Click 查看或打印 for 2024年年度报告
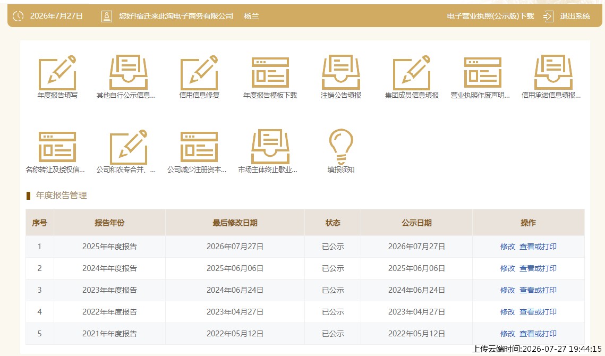The height and width of the screenshot is (356, 605). 538,268
